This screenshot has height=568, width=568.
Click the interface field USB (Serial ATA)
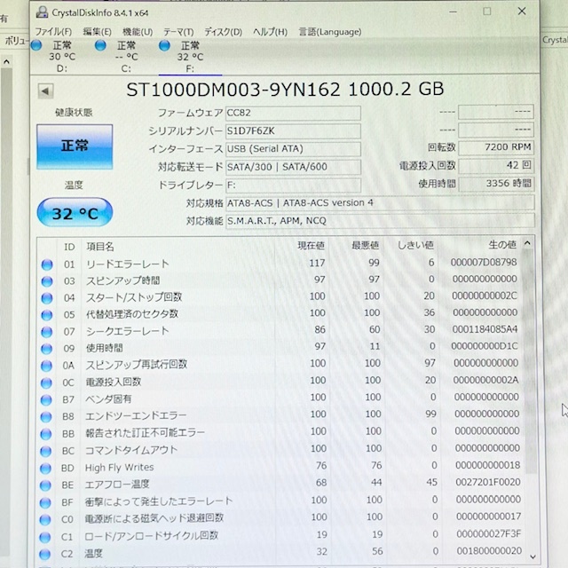tap(293, 148)
